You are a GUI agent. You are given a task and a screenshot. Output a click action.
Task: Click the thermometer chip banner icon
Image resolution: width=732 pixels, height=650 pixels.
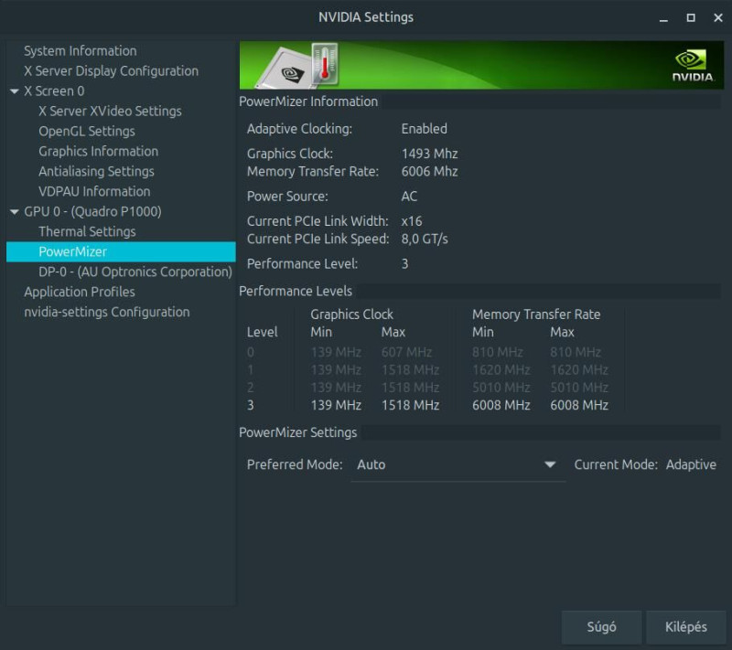tap(298, 65)
